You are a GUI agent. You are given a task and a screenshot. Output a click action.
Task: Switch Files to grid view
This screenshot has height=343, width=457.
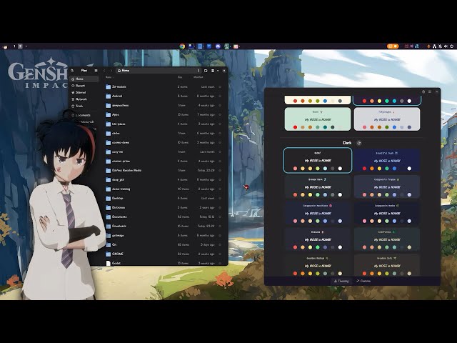point(213,71)
